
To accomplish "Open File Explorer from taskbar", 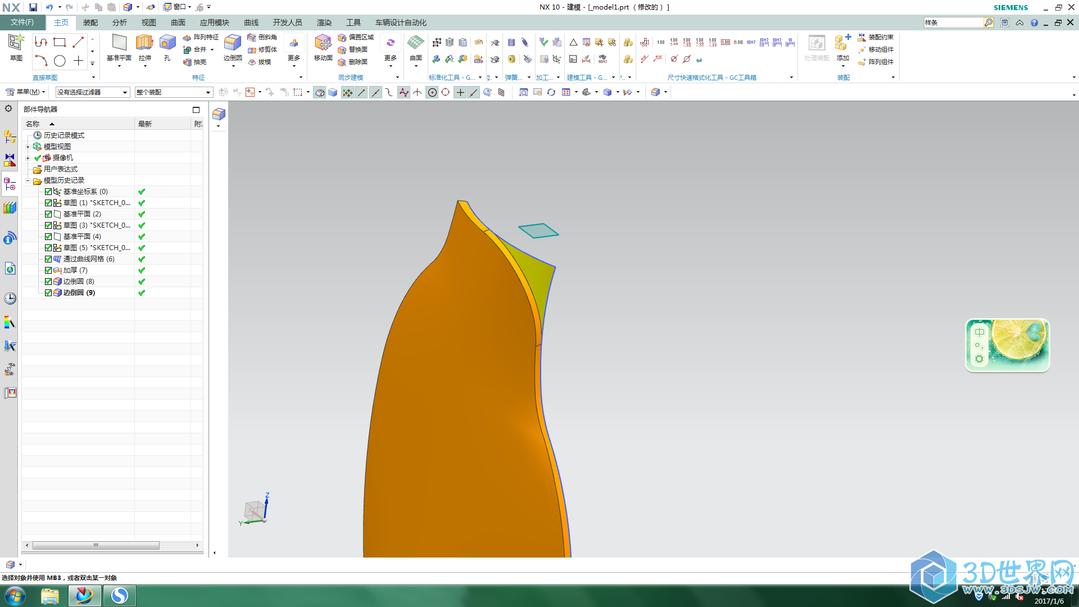I will click(x=50, y=596).
